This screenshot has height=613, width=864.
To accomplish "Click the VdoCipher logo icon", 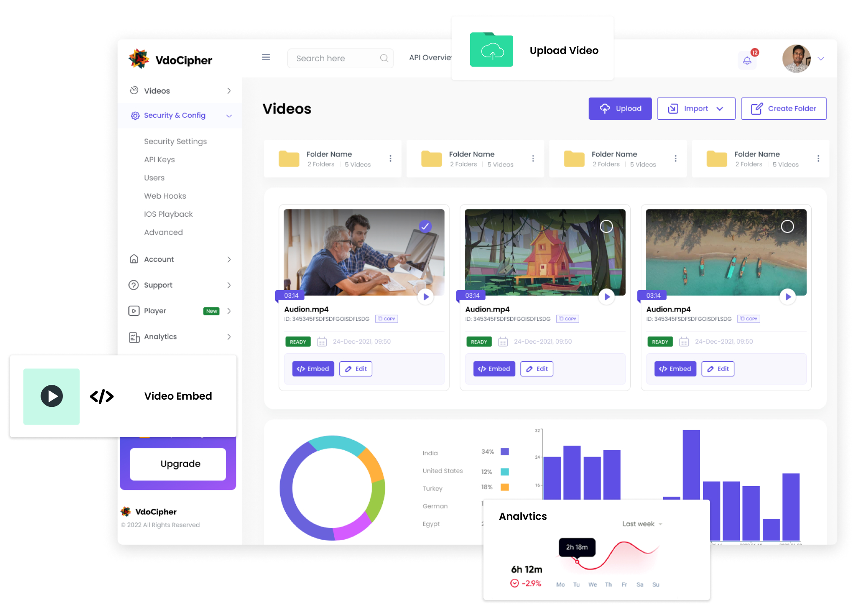I will [x=140, y=59].
